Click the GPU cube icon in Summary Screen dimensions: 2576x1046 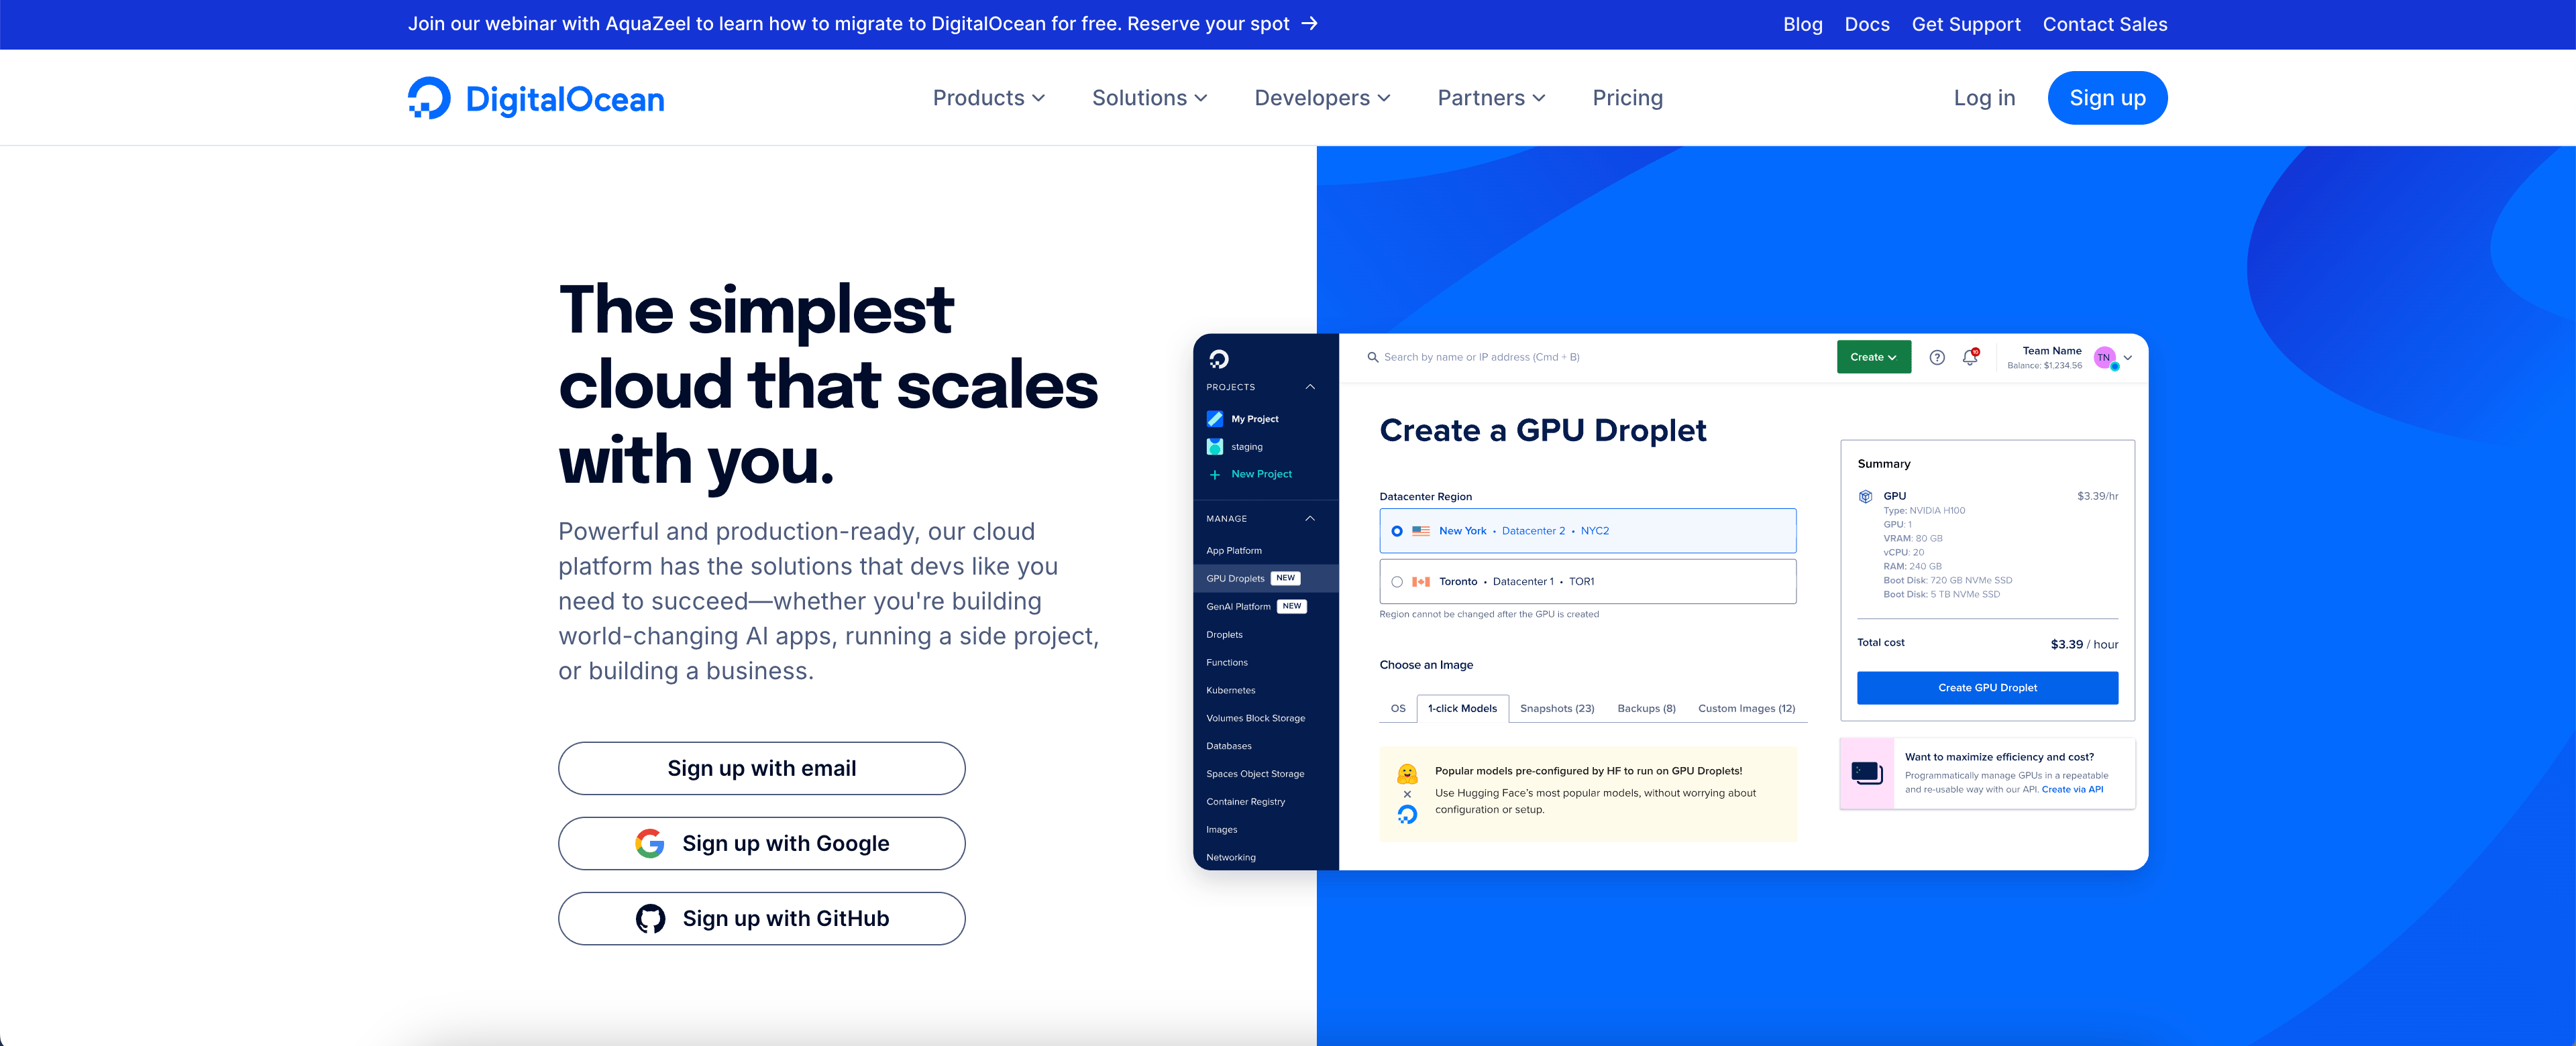click(1865, 496)
